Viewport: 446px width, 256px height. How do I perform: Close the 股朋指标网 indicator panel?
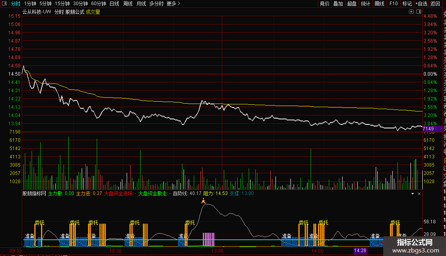419,194
